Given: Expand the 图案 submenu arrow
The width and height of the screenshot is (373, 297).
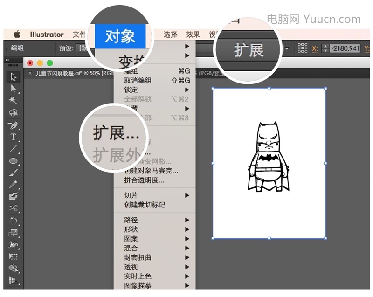Looking at the screenshot, I should point(187,239).
